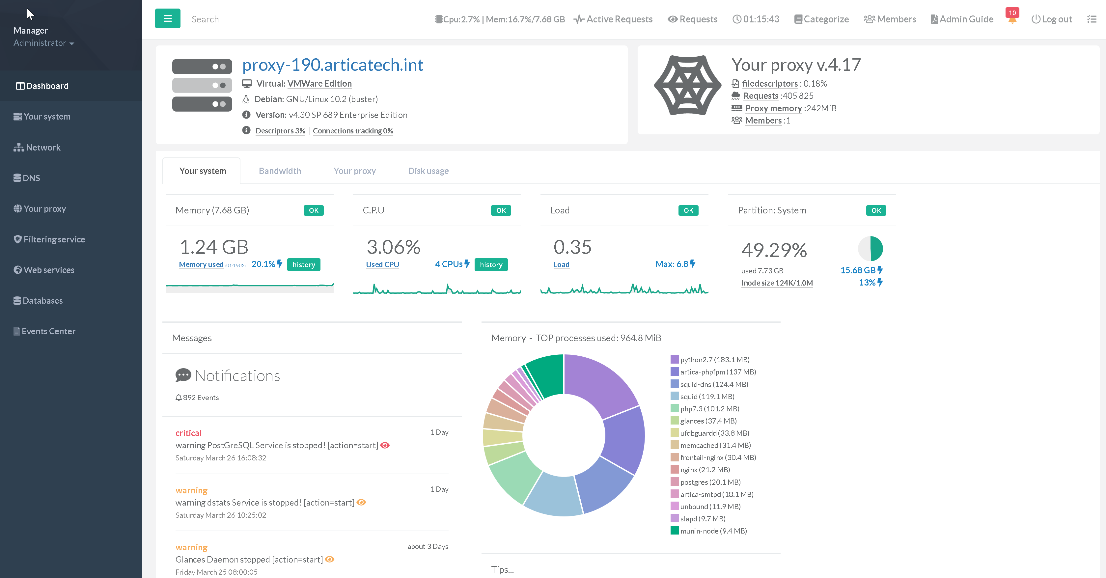Toggle the CPU history view

point(491,265)
